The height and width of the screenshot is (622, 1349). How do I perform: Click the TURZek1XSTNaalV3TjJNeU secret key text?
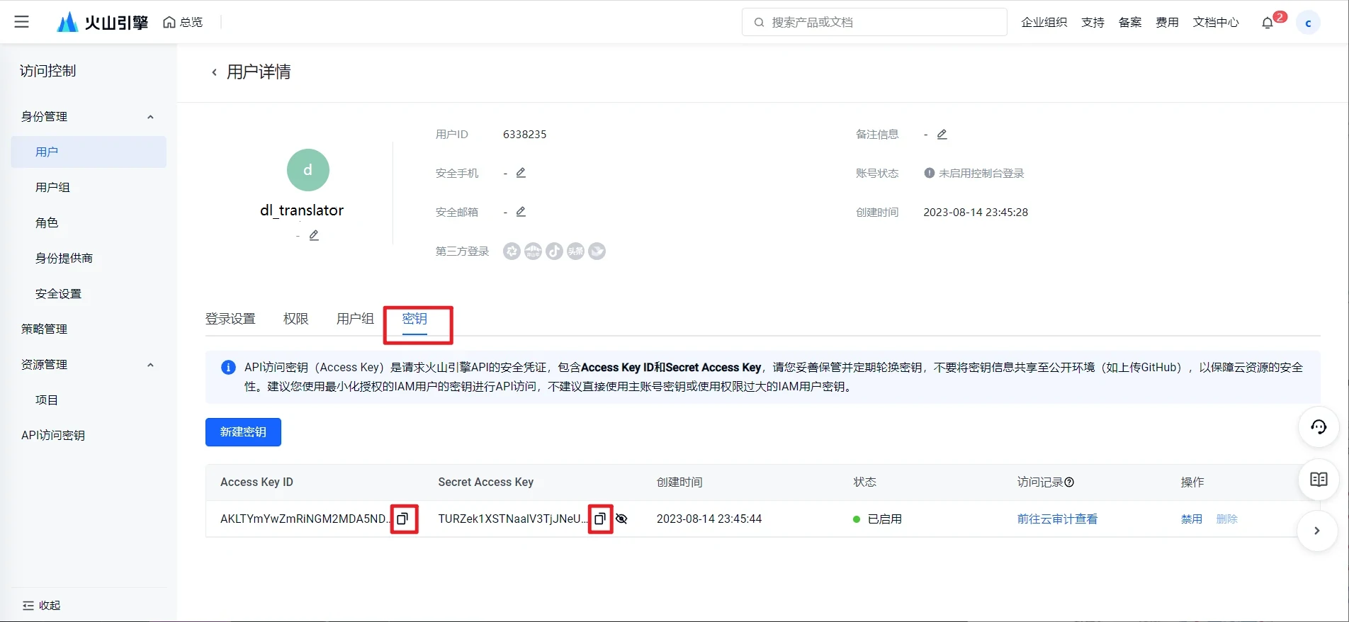512,519
